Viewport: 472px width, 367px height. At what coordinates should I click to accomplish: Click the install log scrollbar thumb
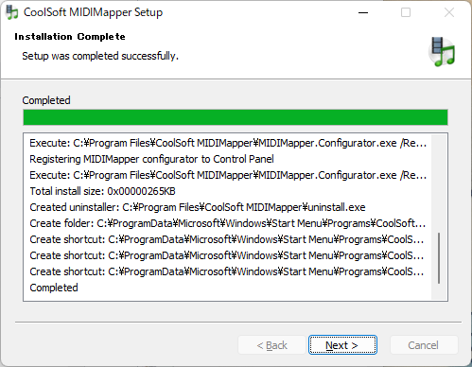tap(439, 258)
